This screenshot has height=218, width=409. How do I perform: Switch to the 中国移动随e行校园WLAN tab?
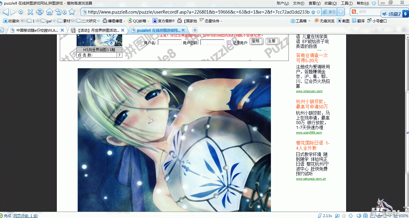36,30
